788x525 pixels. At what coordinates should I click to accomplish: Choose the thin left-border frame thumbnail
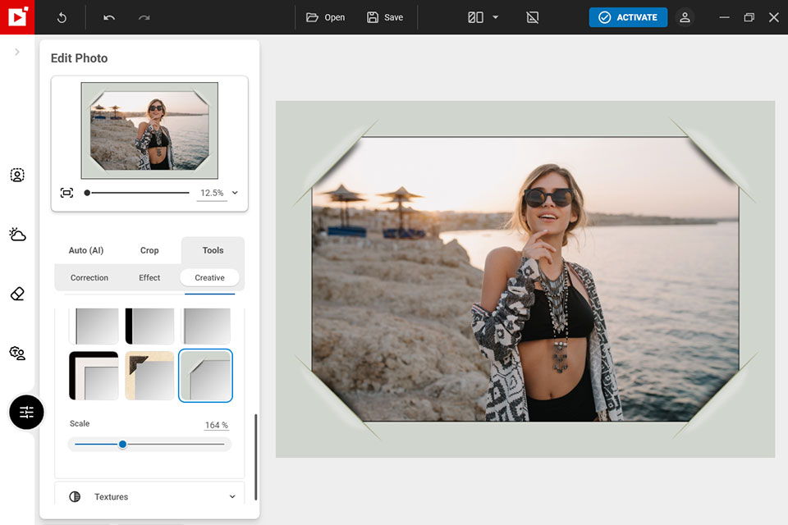pos(94,326)
